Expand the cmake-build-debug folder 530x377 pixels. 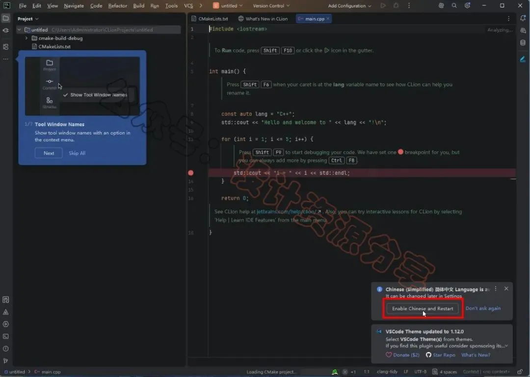[x=26, y=38]
